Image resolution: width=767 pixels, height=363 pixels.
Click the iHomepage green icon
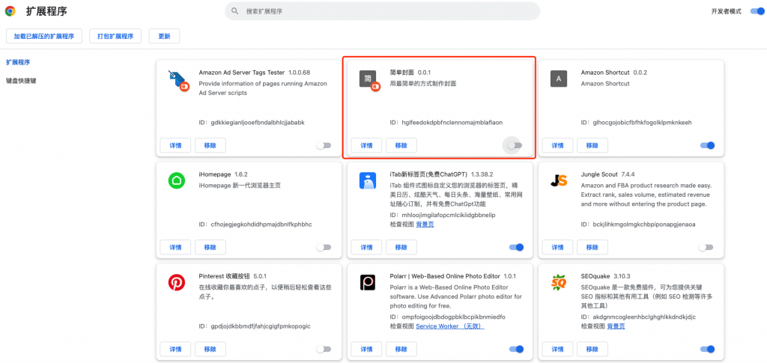(x=177, y=180)
